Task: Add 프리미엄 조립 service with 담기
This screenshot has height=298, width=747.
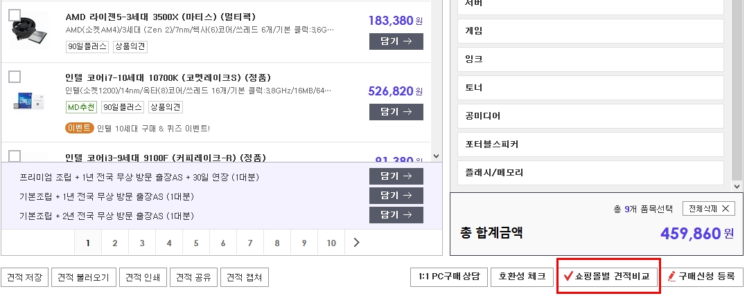Action: pyautogui.click(x=396, y=176)
